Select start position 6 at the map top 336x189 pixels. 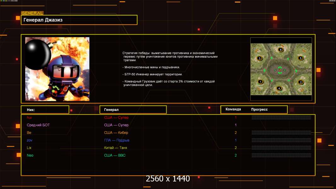coord(281,49)
